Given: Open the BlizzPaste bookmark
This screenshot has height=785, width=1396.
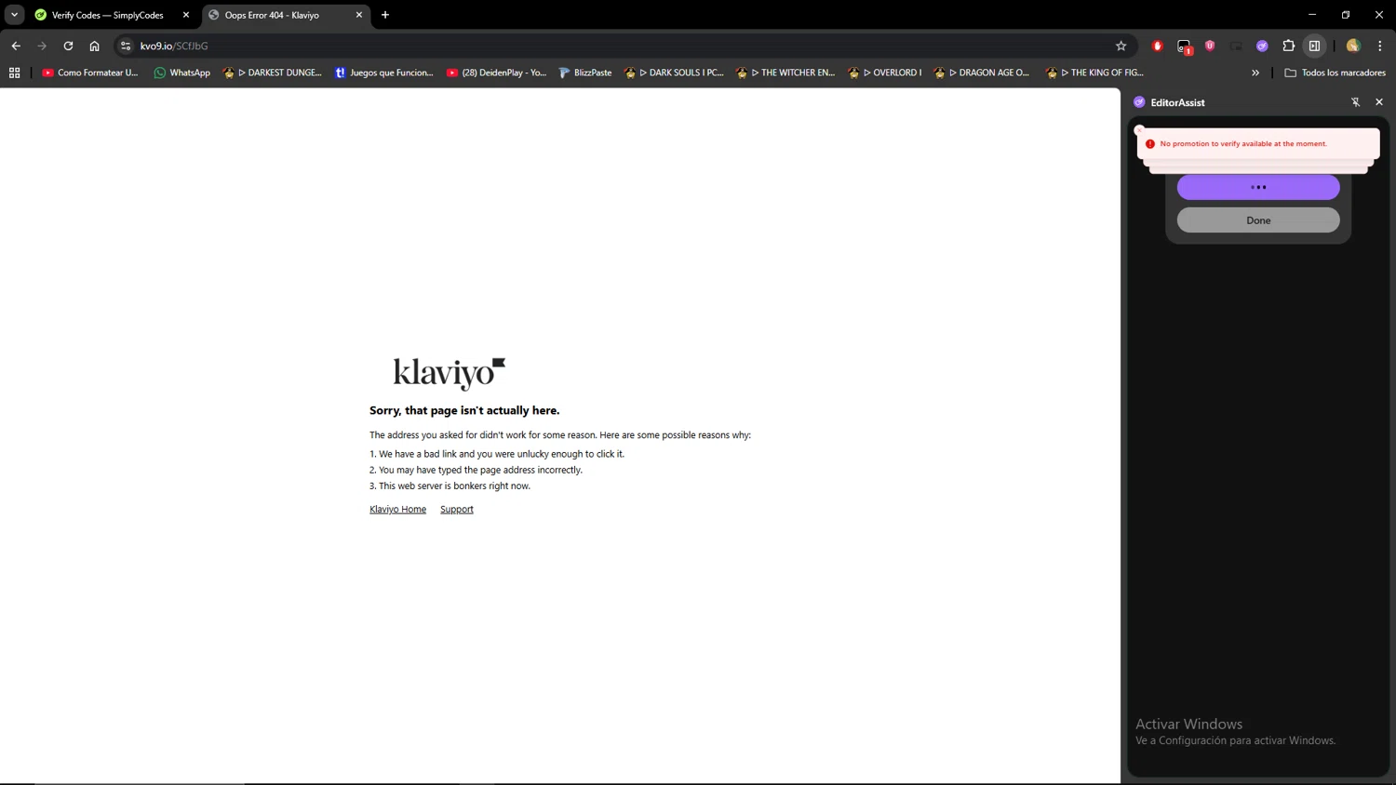Looking at the screenshot, I should coord(584,73).
